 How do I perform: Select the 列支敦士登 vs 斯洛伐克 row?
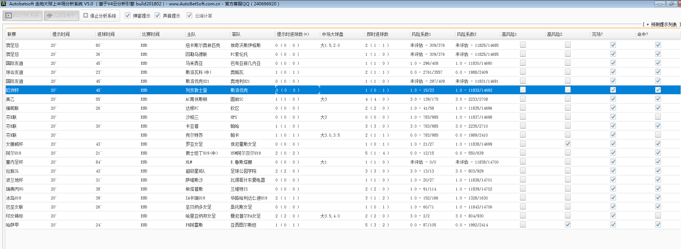[x=196, y=90]
